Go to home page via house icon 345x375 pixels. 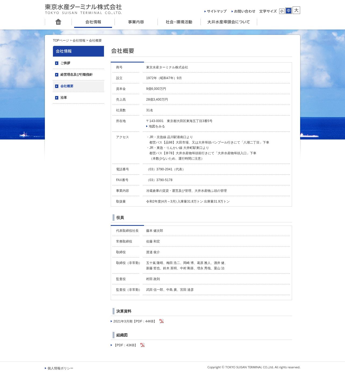58,22
